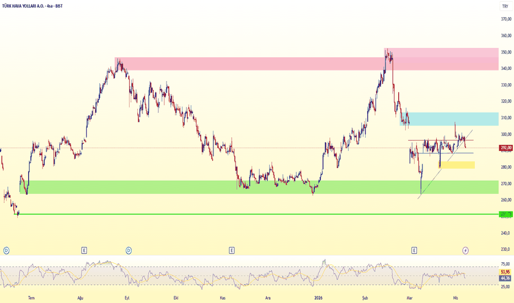Click the 75,00 RSI scale label
The image size is (514, 303).
tap(506, 264)
